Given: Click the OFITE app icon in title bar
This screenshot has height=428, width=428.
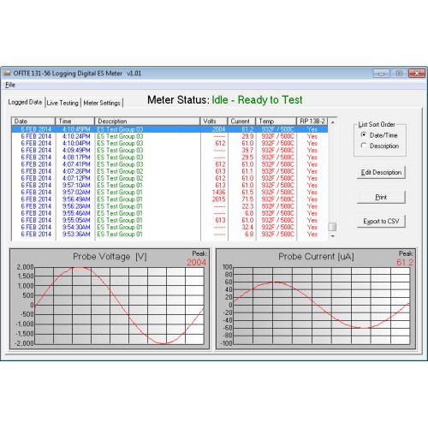Looking at the screenshot, I should 7,74.
